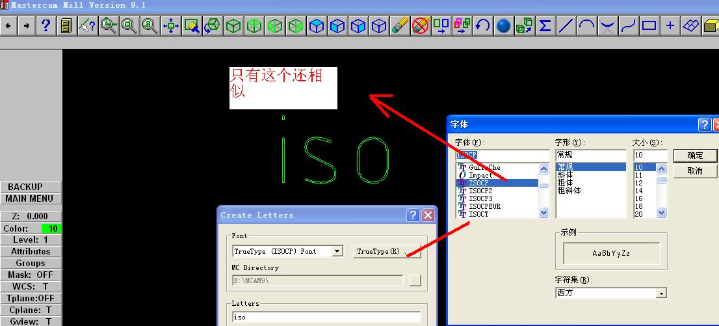
Task: Select ISOCPEUR in the font list
Action: coord(484,206)
